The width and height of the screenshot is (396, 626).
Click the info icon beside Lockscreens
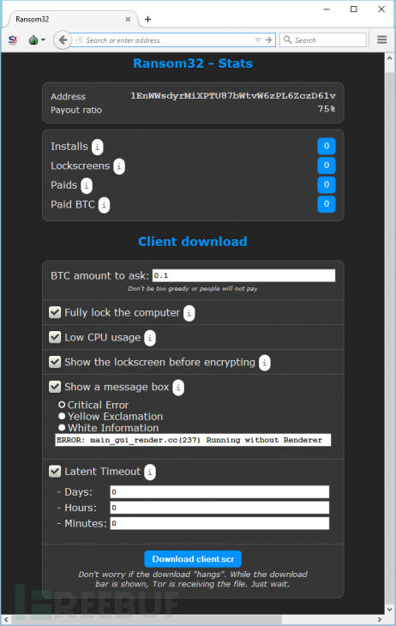[x=119, y=166]
